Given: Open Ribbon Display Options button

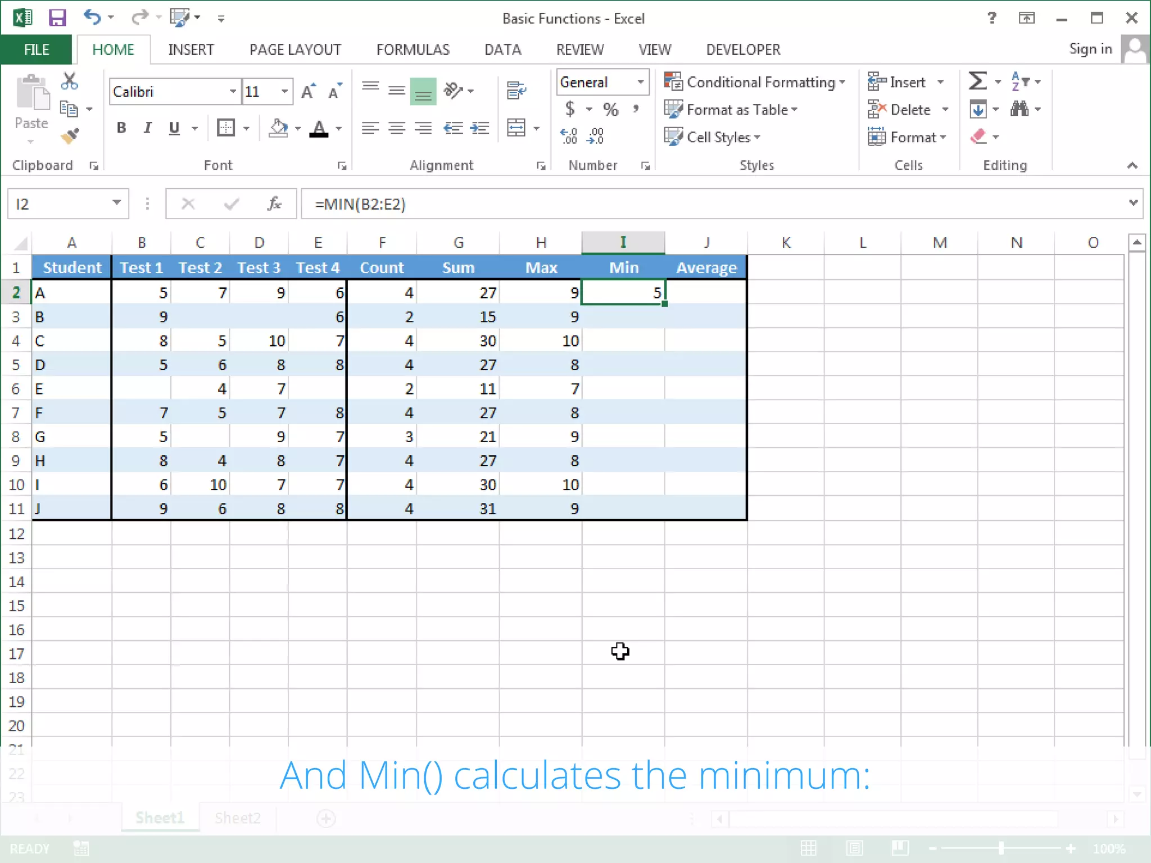Looking at the screenshot, I should pos(1026,18).
